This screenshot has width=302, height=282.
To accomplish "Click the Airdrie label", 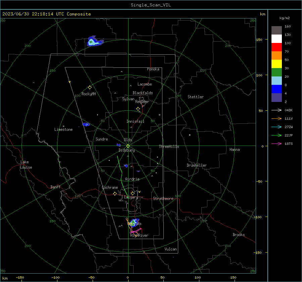I will [132, 179].
